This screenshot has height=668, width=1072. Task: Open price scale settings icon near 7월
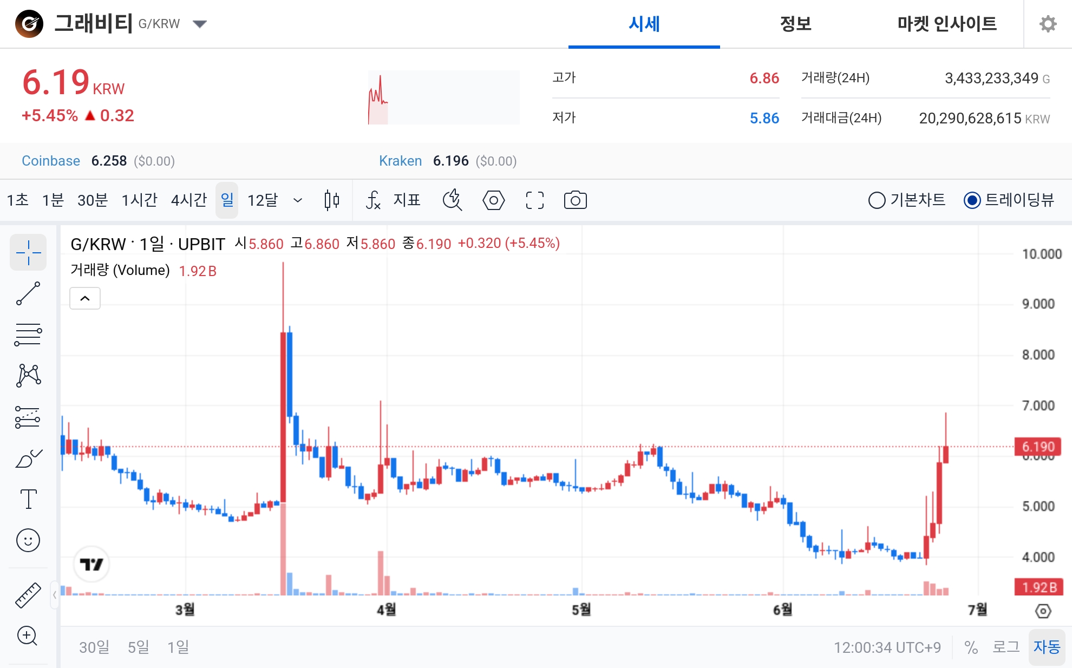coord(1043,611)
